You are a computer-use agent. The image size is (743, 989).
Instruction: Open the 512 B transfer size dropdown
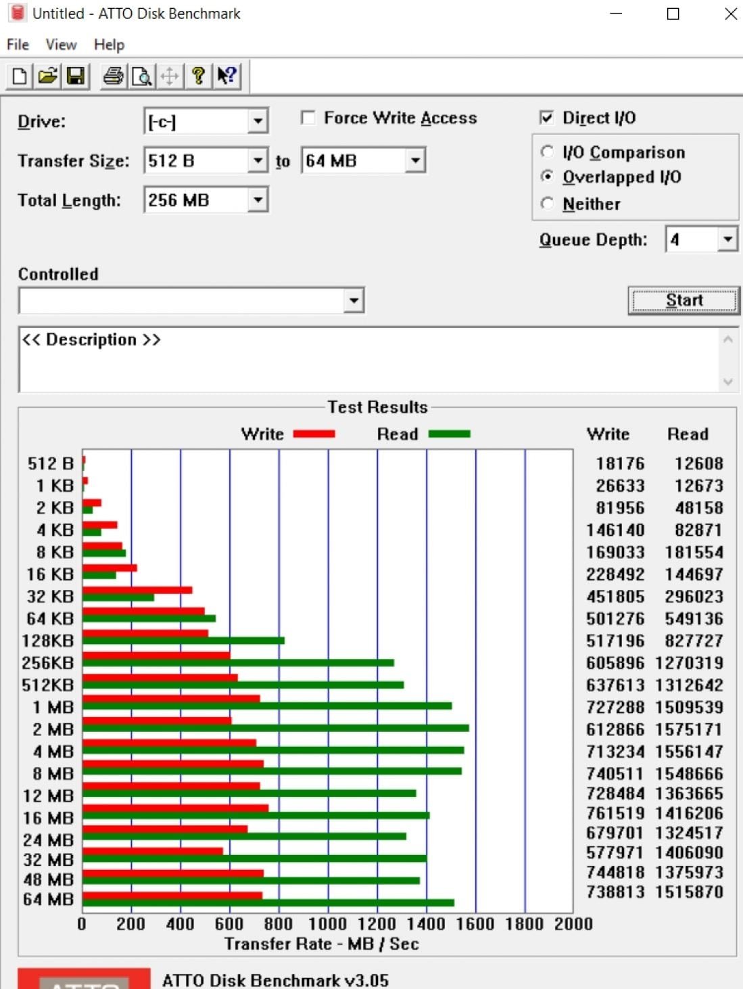coord(257,161)
